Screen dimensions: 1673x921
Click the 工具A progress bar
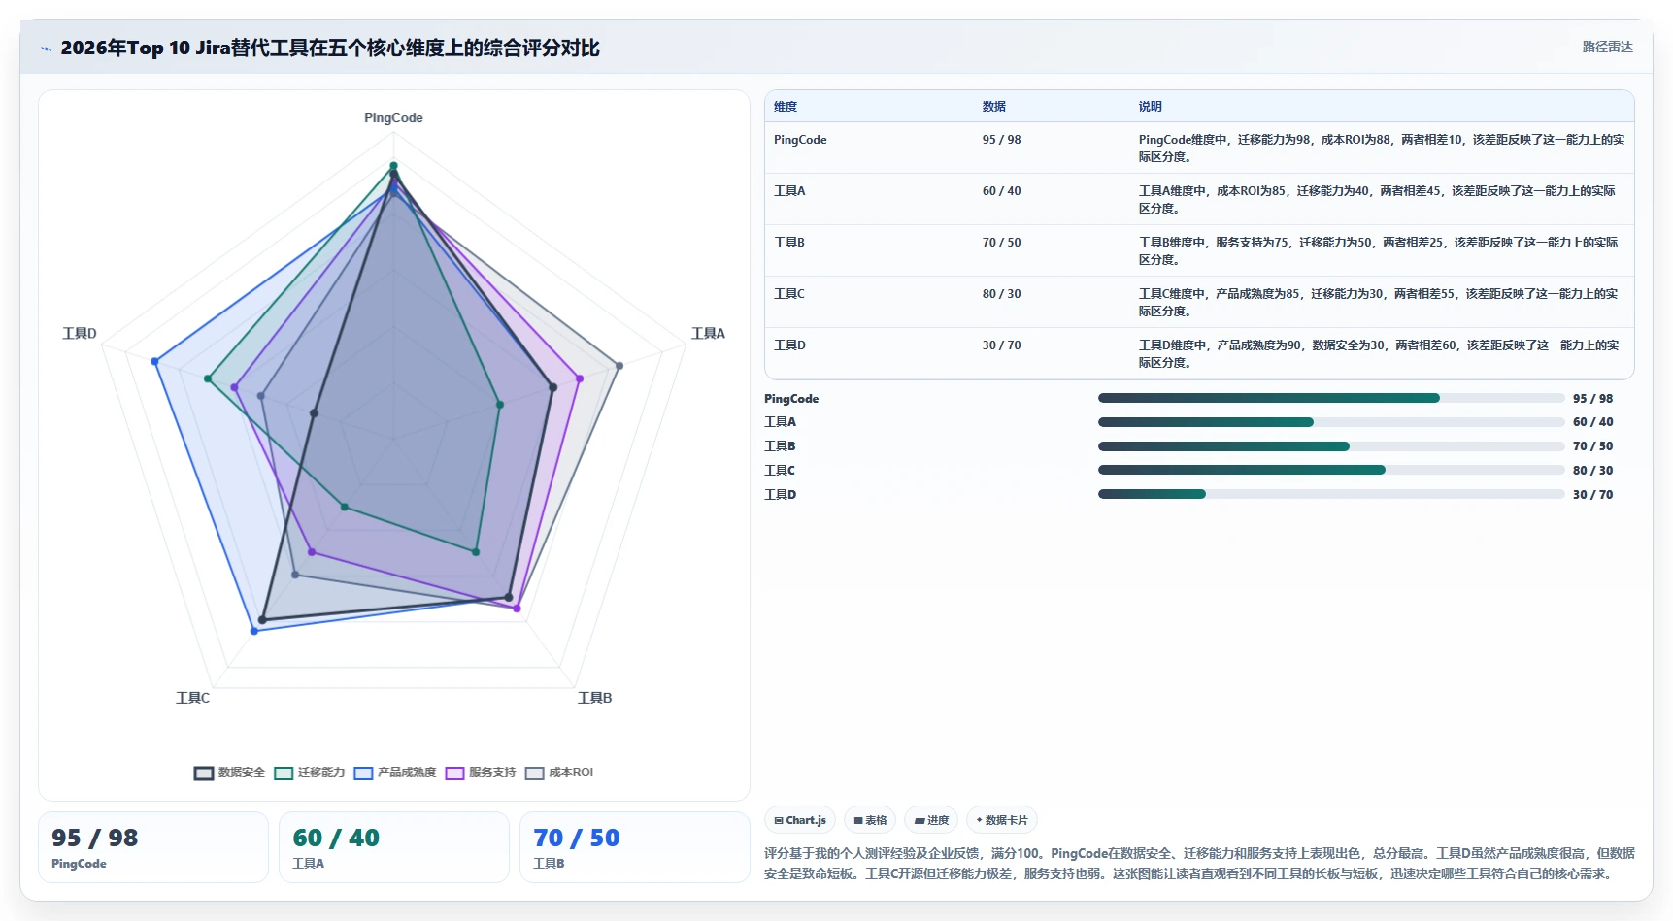tap(1331, 422)
